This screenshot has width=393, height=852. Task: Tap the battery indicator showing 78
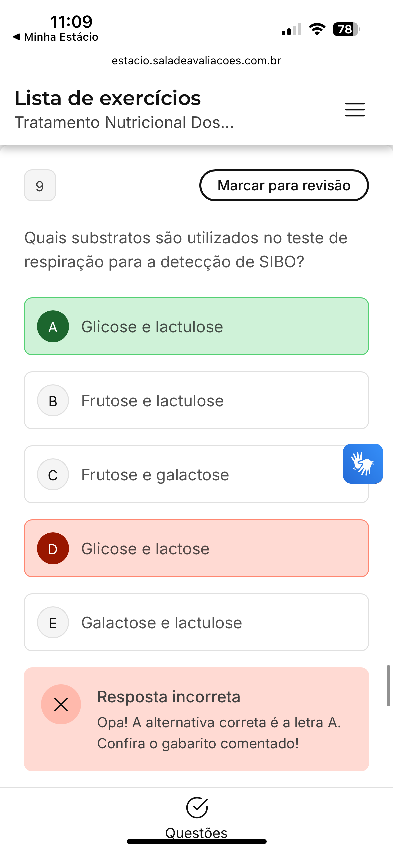(x=346, y=29)
